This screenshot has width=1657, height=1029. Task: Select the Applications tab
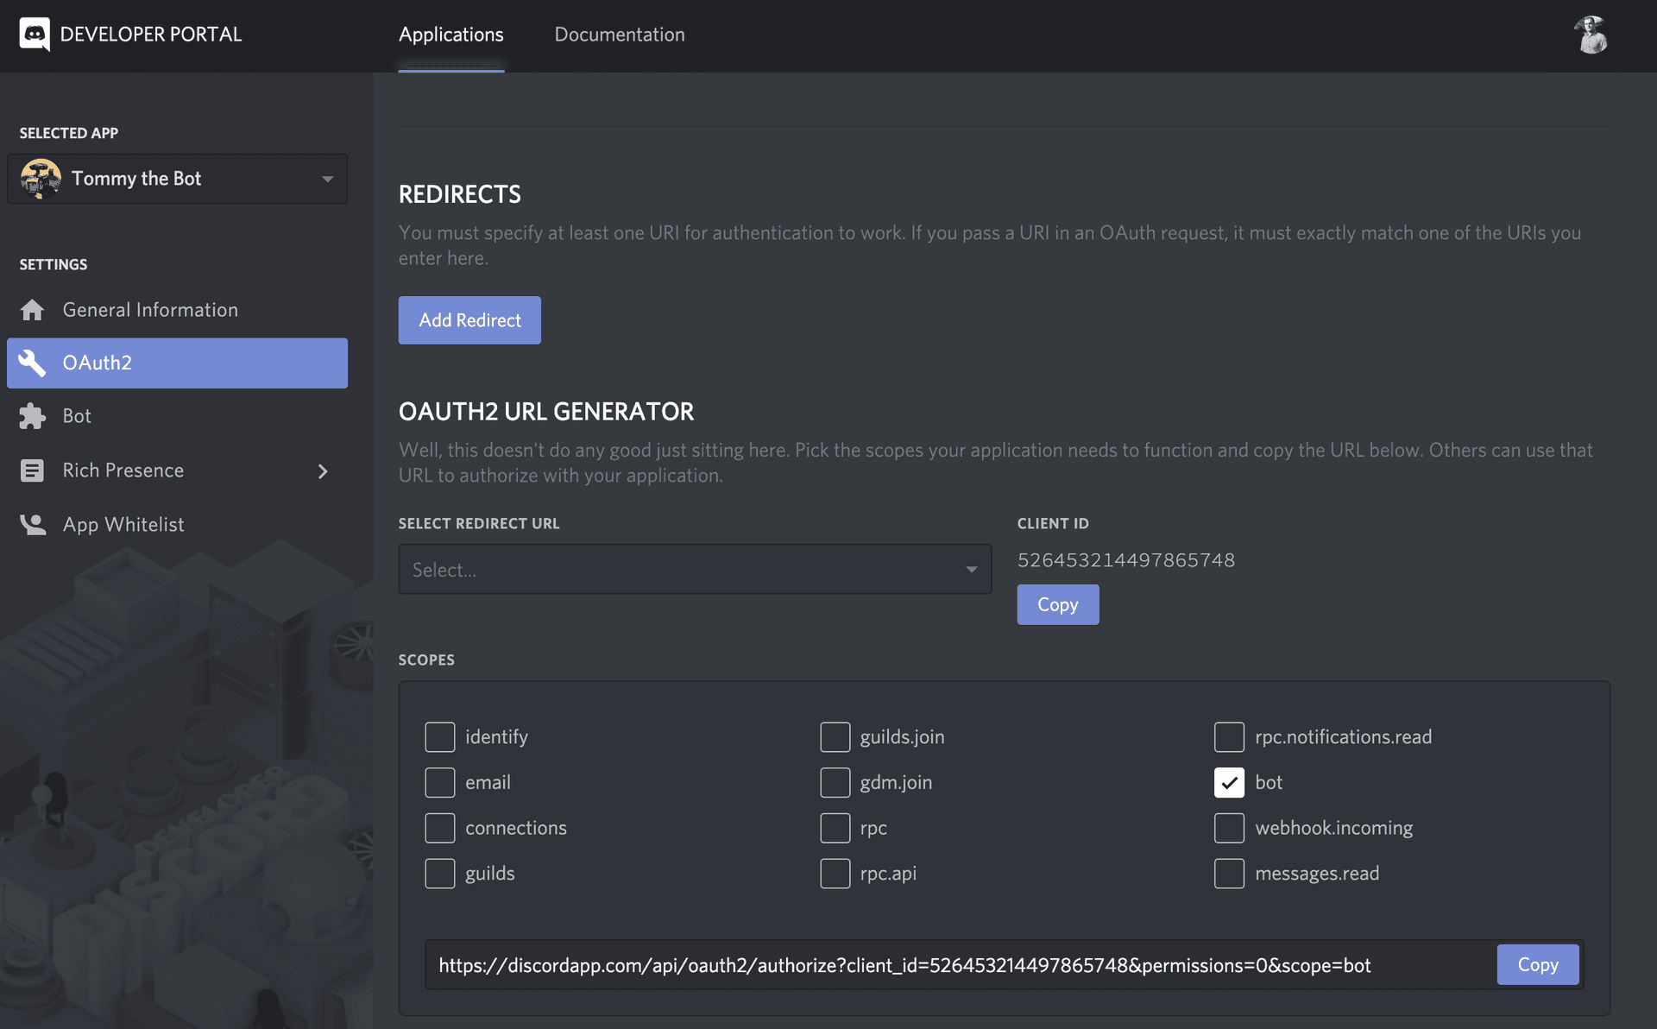pos(450,35)
